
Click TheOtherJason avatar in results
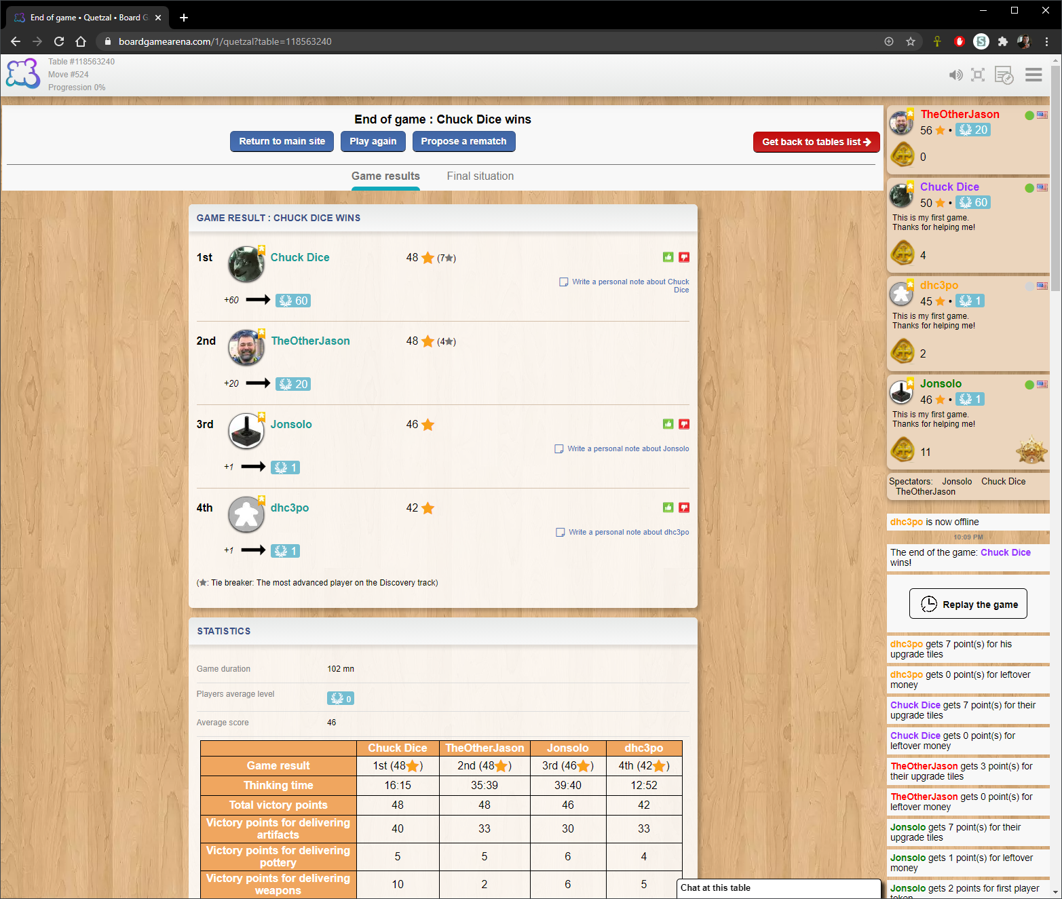[x=246, y=347]
